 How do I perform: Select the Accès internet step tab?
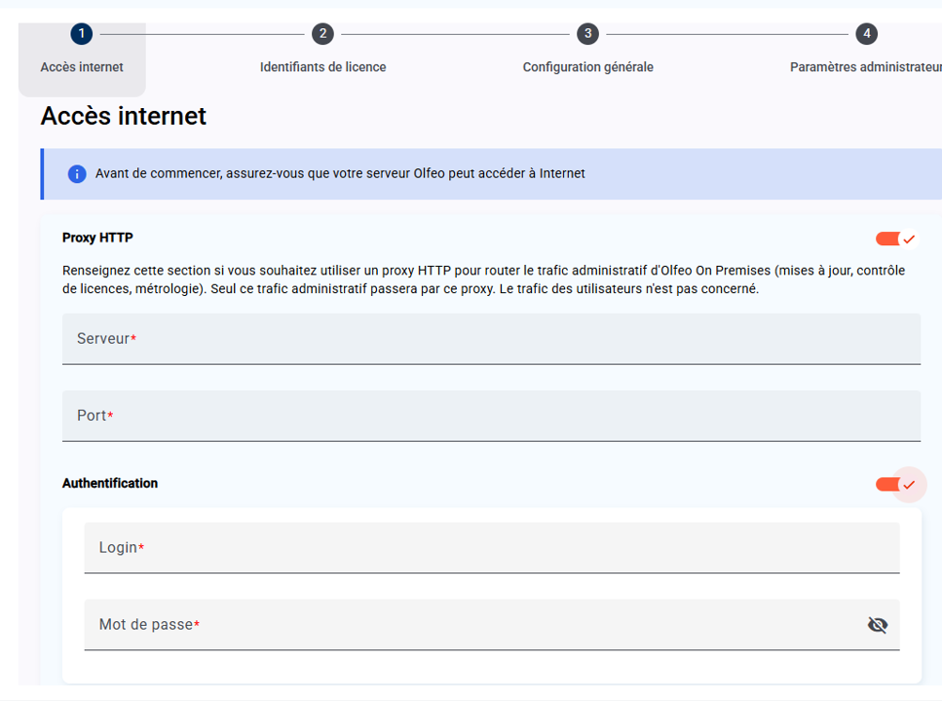pos(82,67)
